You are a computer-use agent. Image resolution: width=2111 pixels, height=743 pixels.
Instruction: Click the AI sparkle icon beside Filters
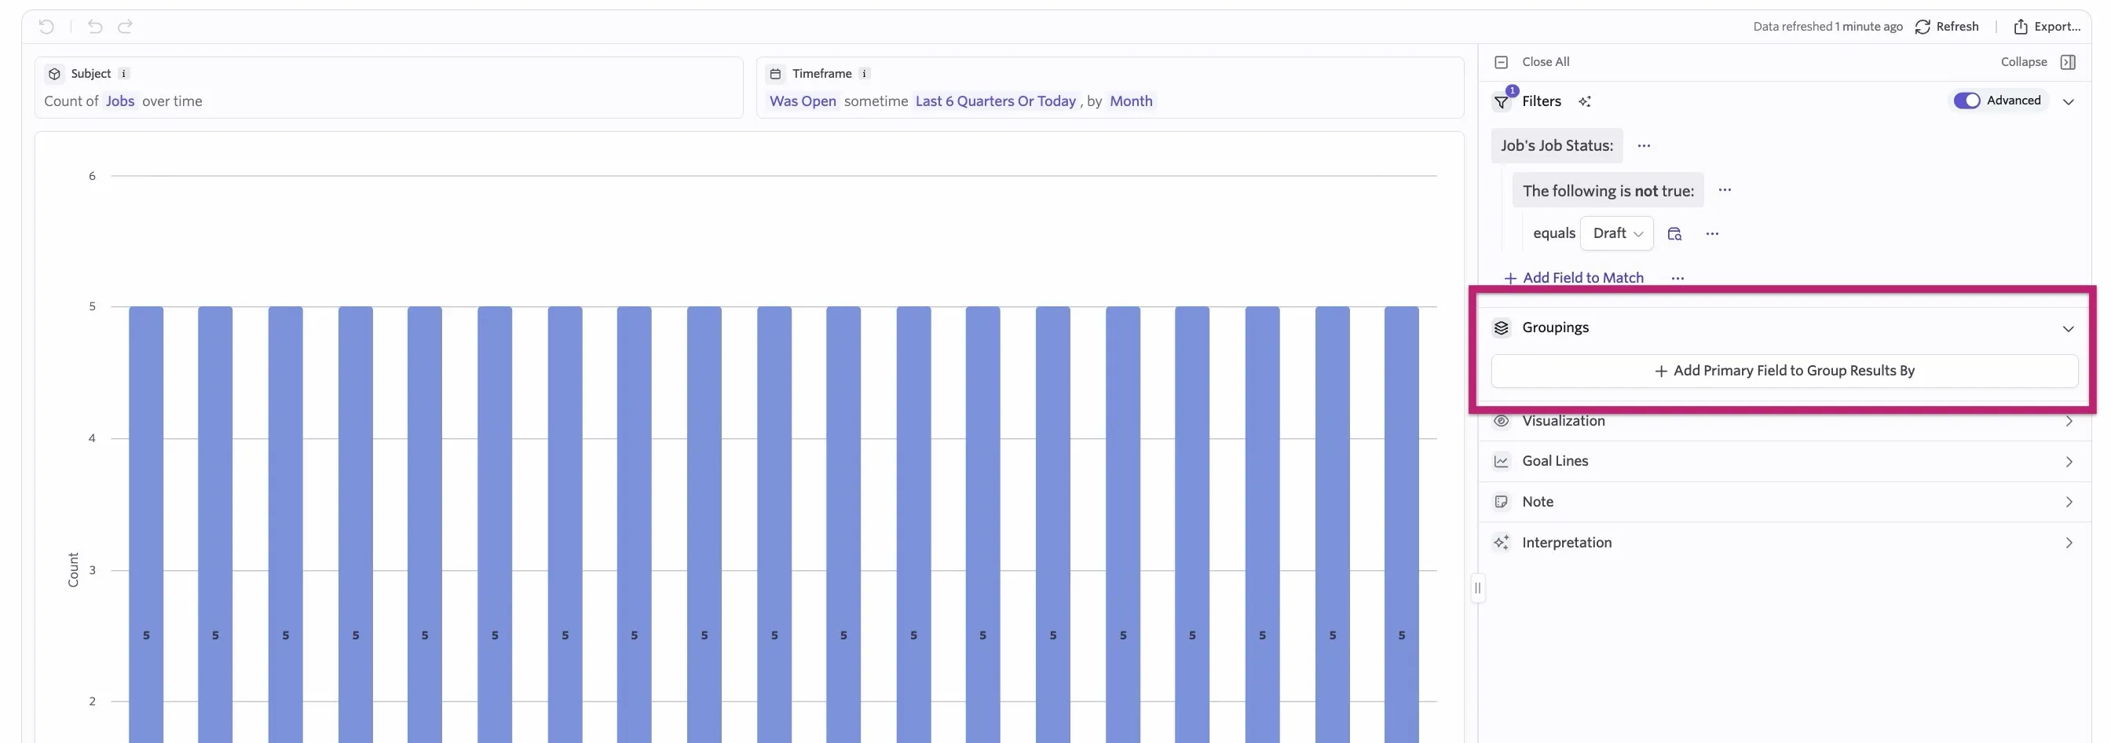[x=1585, y=101]
